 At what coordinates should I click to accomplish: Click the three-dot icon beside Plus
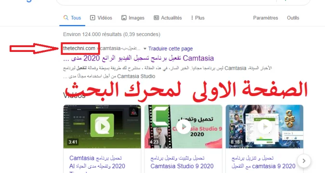point(192,18)
